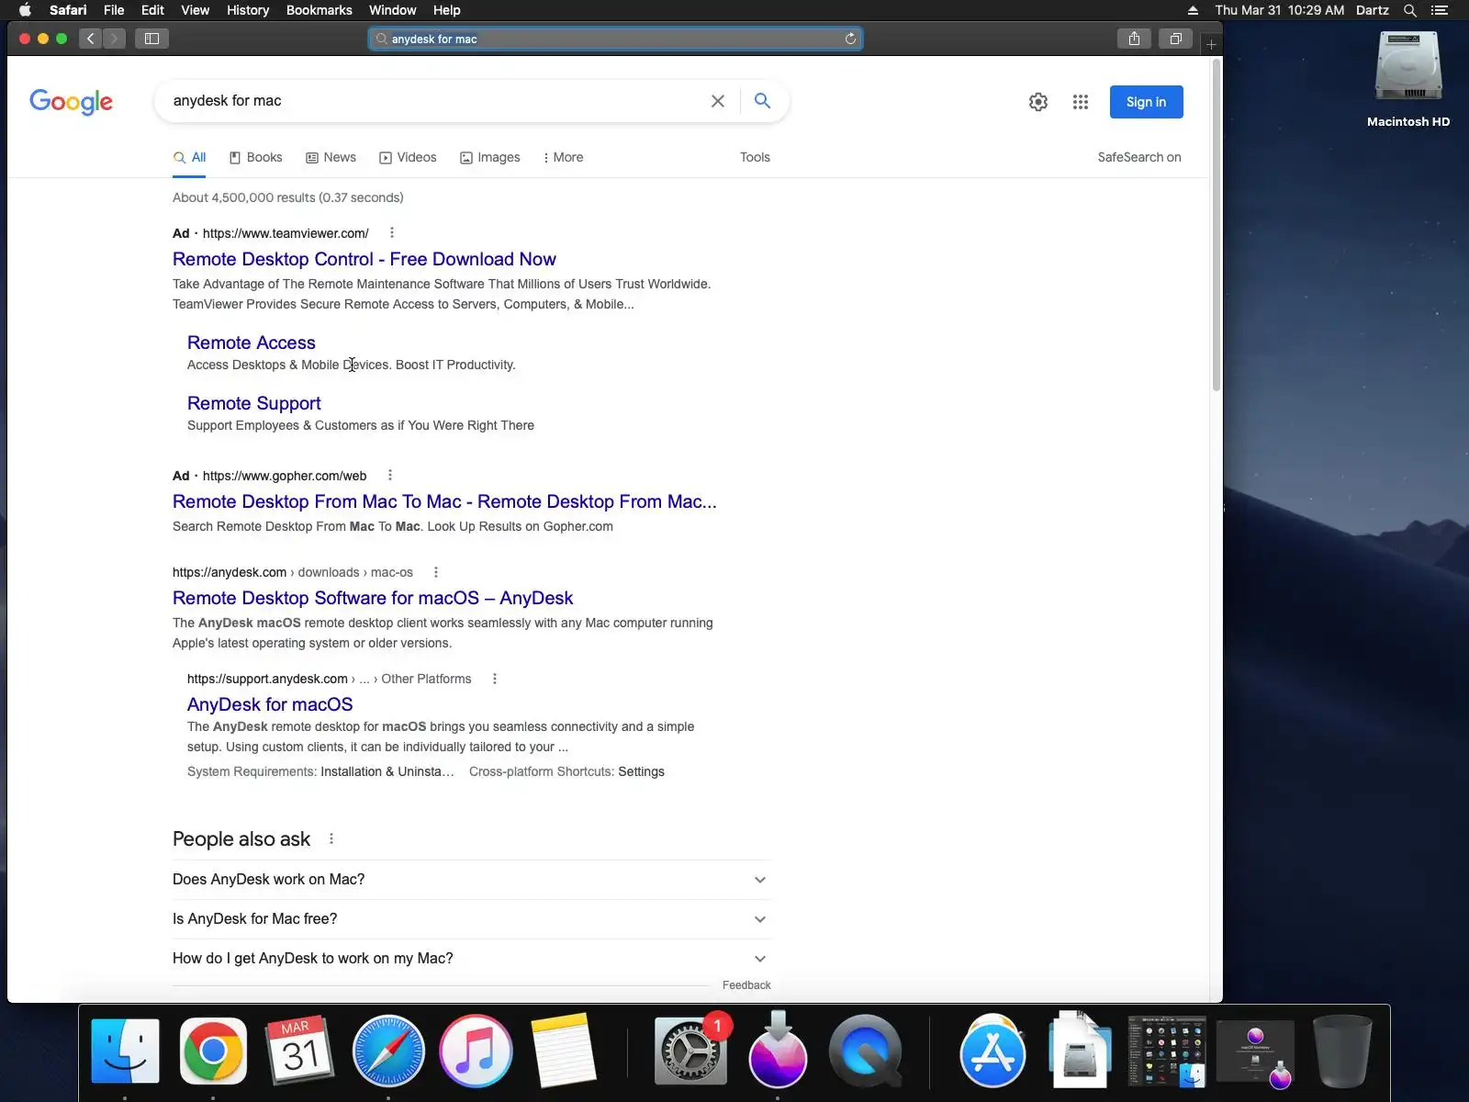Click the Google logo
Screen dimensions: 1469x1102
[x=72, y=102]
